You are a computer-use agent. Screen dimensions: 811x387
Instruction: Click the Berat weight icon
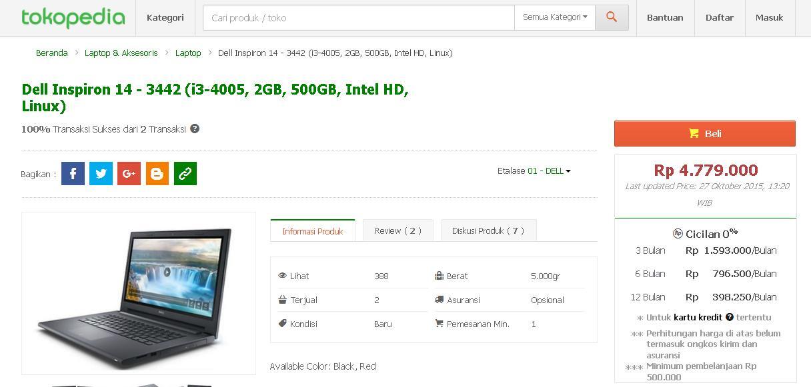[439, 276]
